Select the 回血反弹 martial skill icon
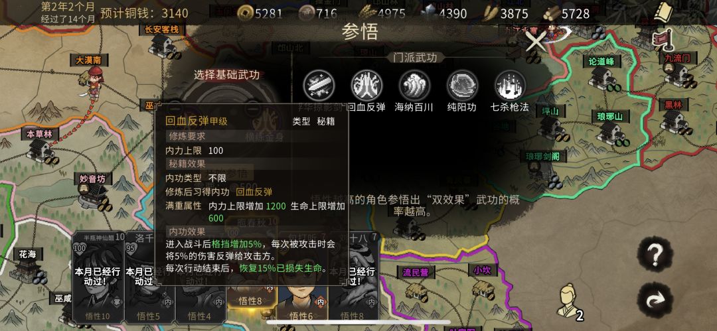717x331 pixels. pyautogui.click(x=366, y=85)
